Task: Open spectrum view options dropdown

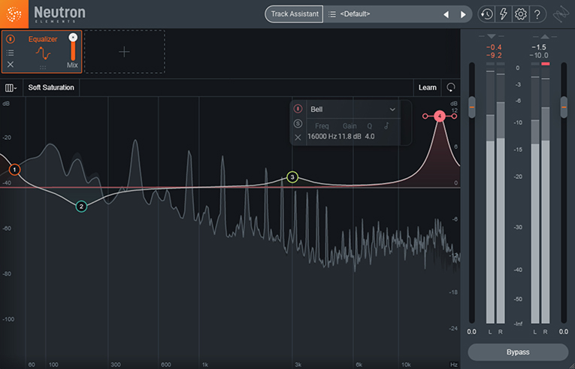Action: pyautogui.click(x=11, y=88)
